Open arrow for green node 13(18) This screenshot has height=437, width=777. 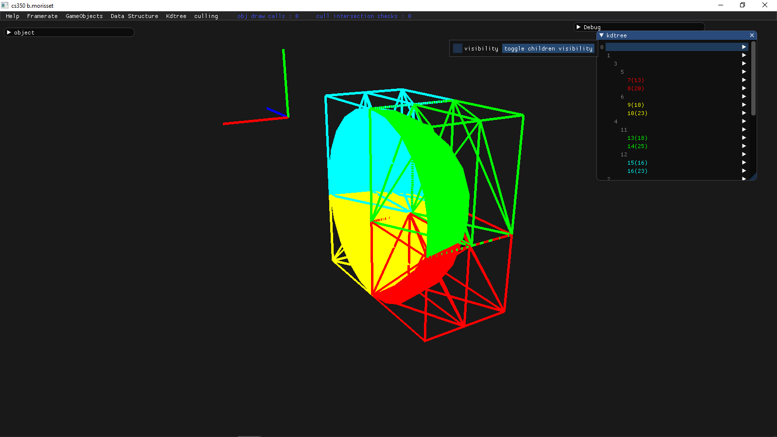[x=743, y=138]
